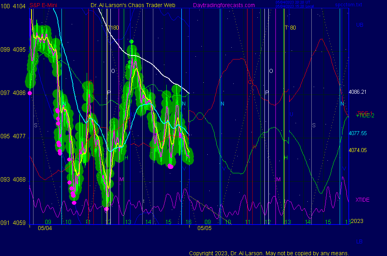This screenshot has height=256, width=387.
Task: Click the 'UB' upper band label
Action: 359,25
